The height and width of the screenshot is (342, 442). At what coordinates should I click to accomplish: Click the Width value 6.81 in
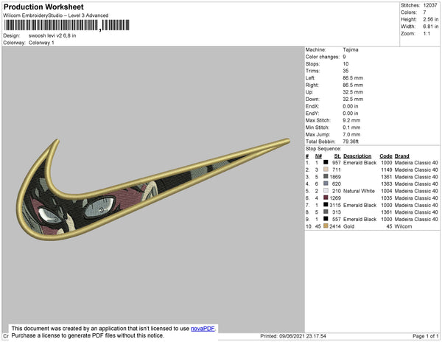[430, 27]
